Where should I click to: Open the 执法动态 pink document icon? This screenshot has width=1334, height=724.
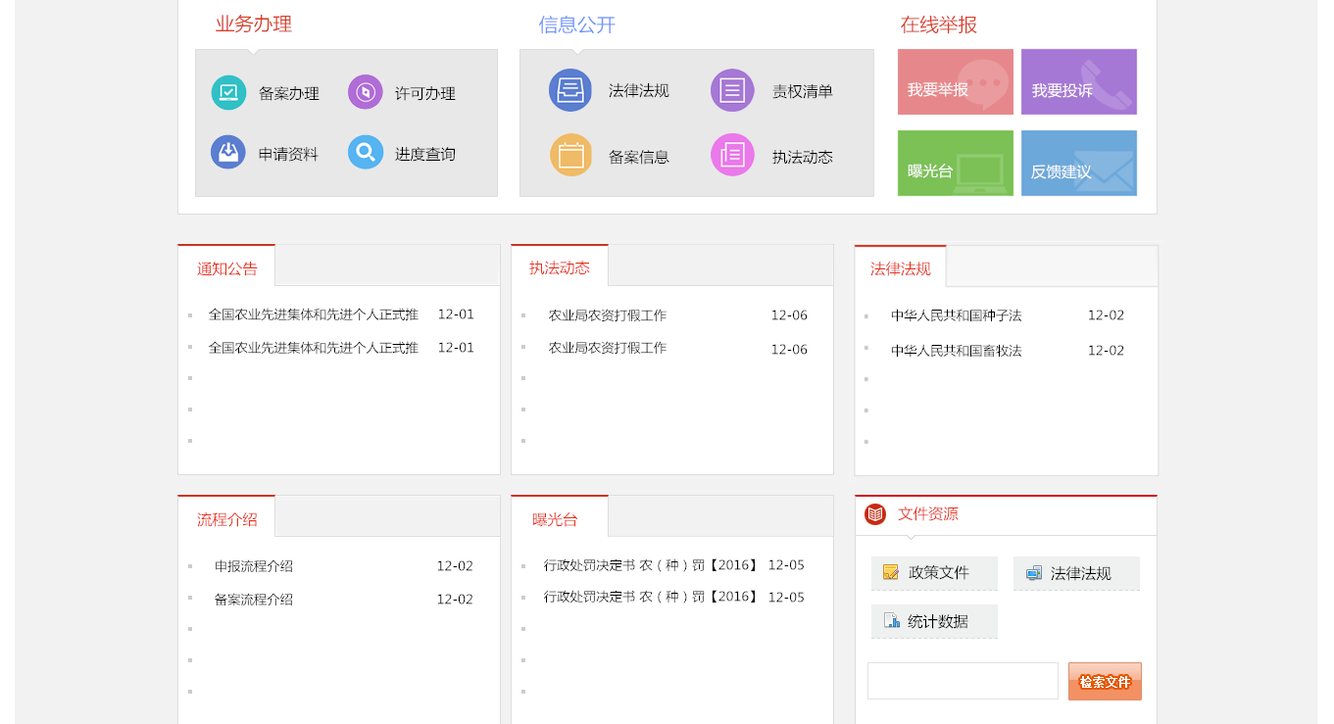pos(732,155)
